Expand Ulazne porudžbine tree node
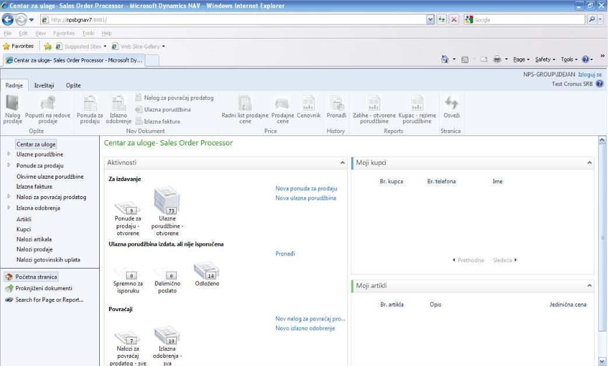The height and width of the screenshot is (366, 608). click(9, 154)
